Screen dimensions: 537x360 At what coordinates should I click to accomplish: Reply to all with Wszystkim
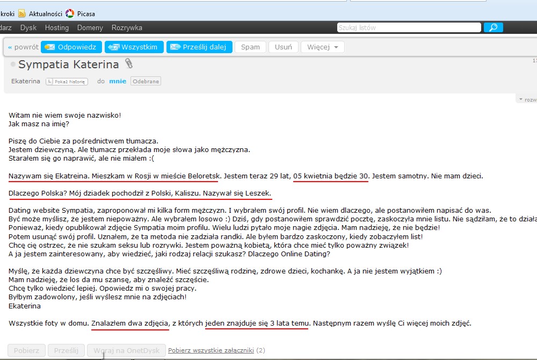click(x=134, y=47)
